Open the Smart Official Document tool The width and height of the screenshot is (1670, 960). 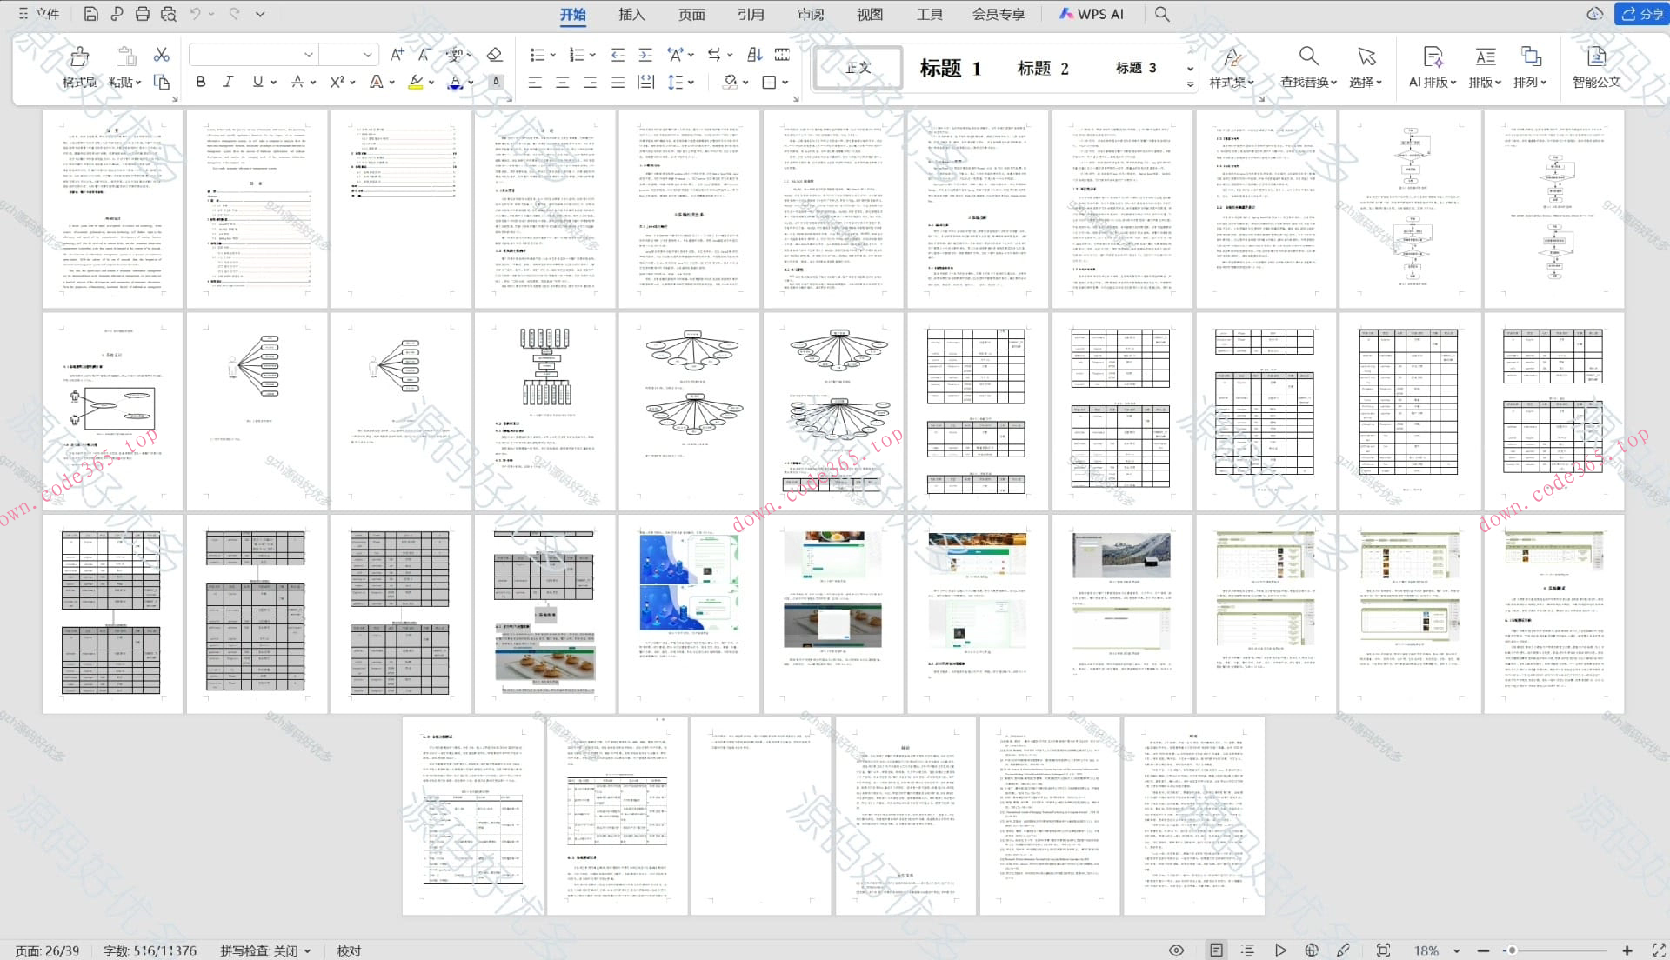(1595, 66)
